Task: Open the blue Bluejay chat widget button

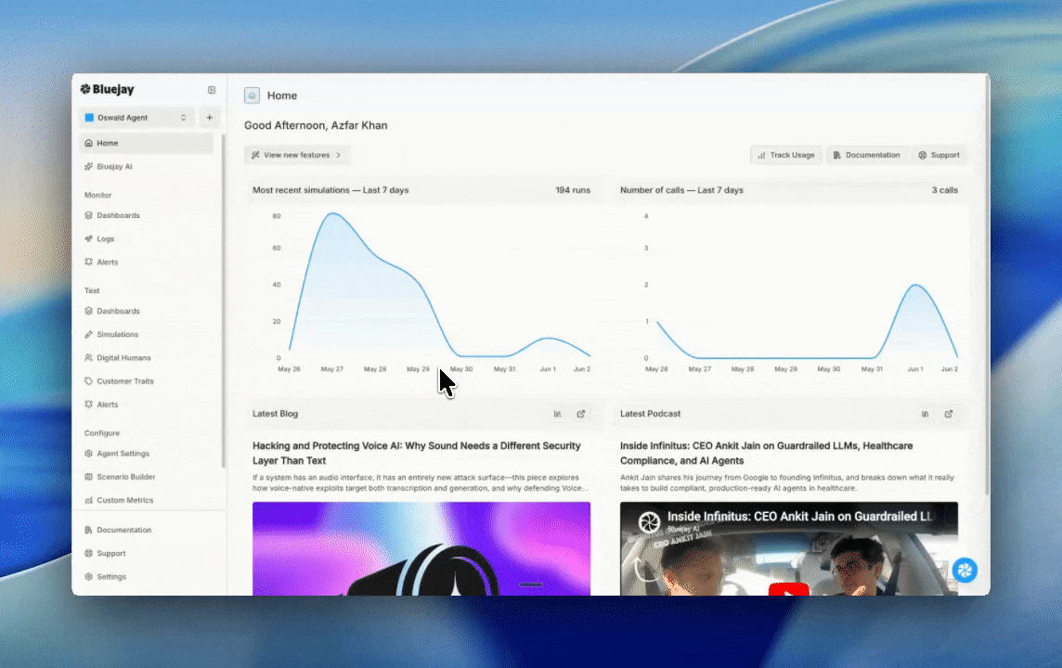Action: pyautogui.click(x=965, y=571)
